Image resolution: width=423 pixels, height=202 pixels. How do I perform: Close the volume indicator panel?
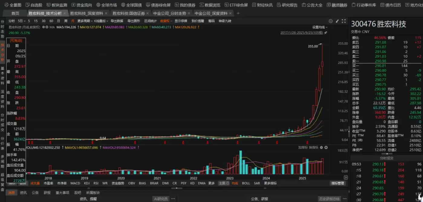(x=326, y=147)
